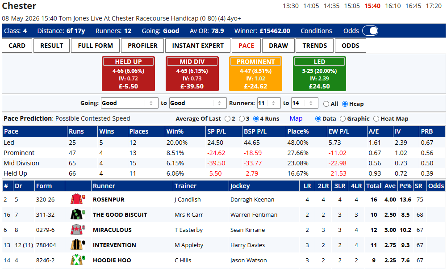Click the orange PROMINENT stats box
The width and height of the screenshot is (447, 269).
256,74
